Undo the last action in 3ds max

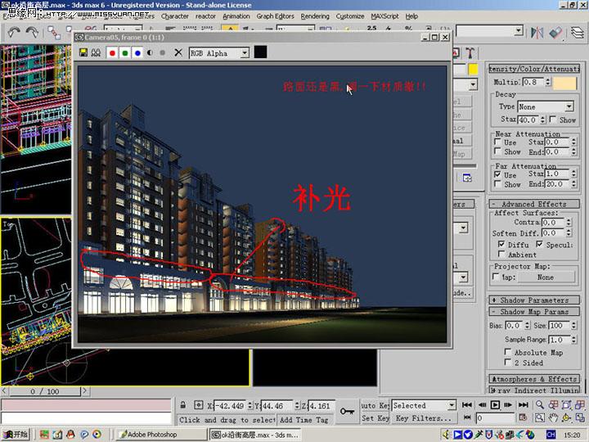(x=14, y=32)
